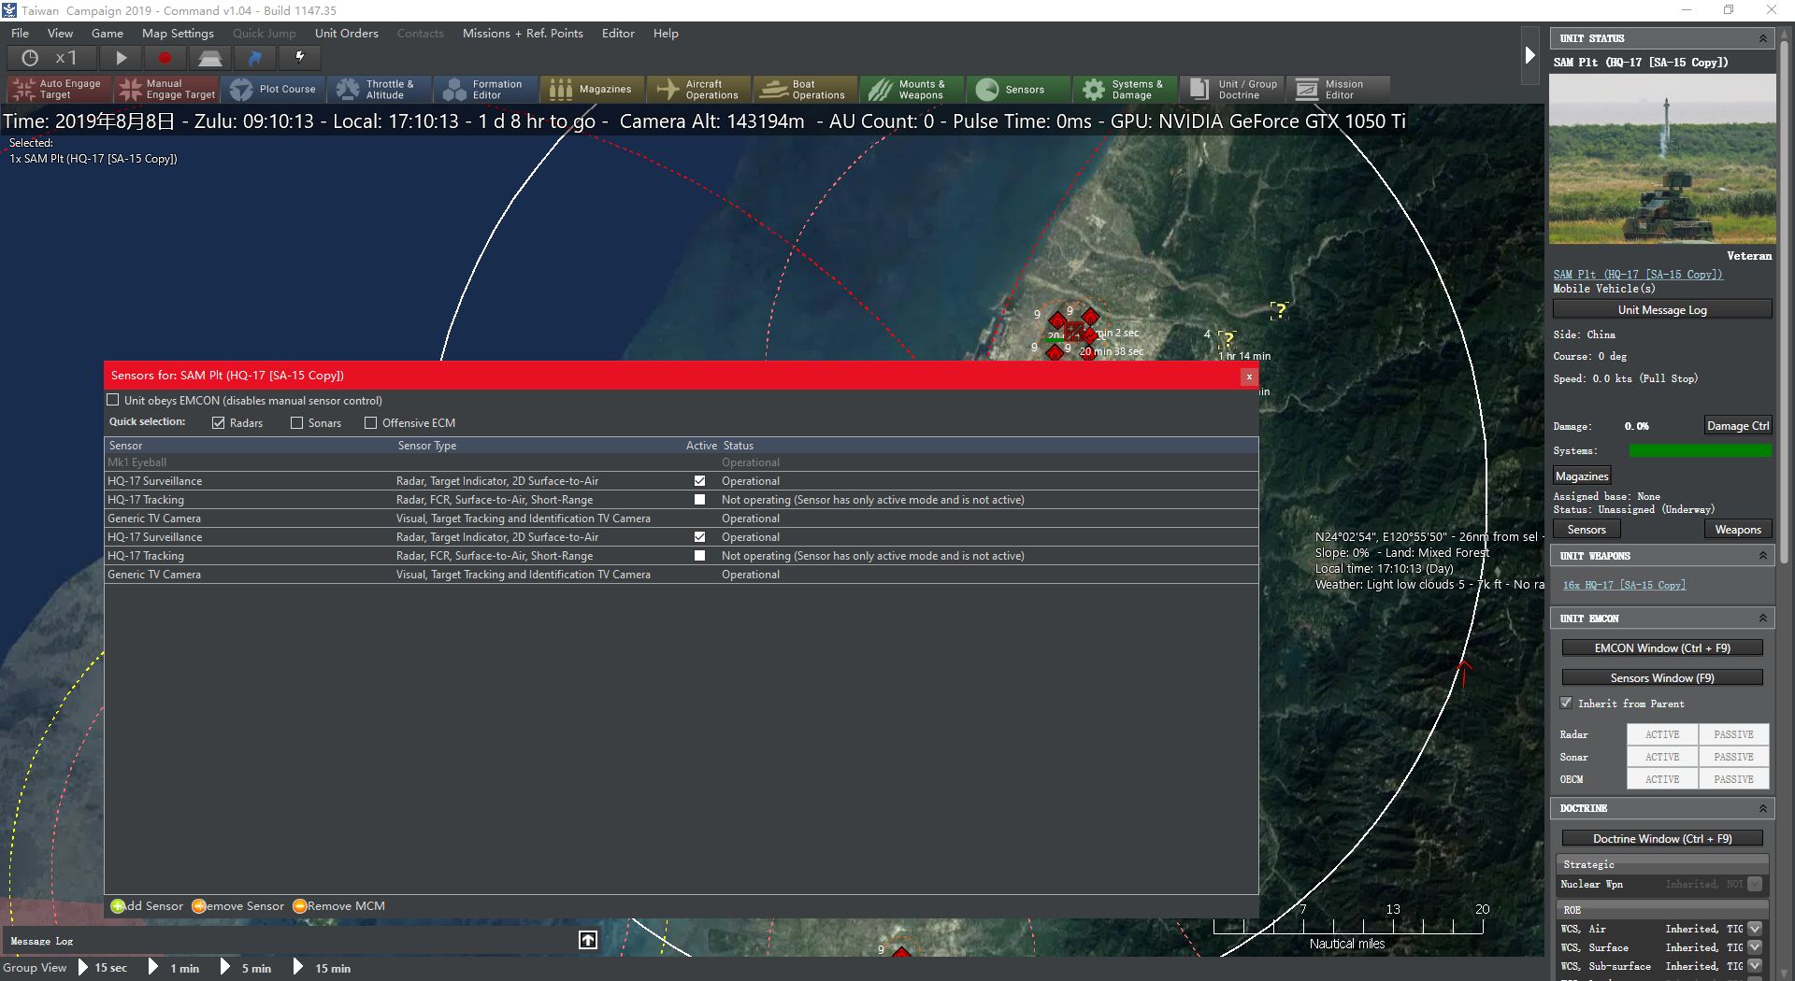Close the Sensors dialog window
The height and width of the screenshot is (981, 1795).
coord(1248,377)
